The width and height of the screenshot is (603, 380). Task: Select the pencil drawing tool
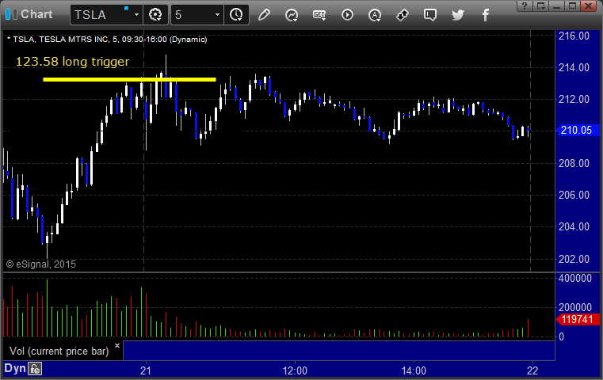coord(264,15)
